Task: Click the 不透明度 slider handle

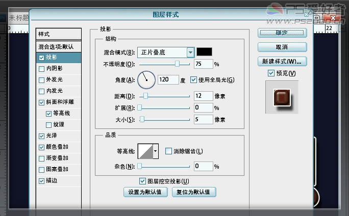Action: click(177, 64)
